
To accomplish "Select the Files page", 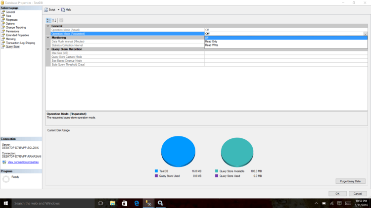I will (x=8, y=16).
